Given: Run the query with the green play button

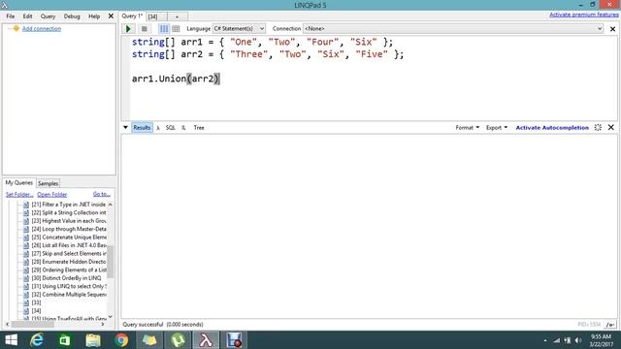Looking at the screenshot, I should (x=128, y=29).
